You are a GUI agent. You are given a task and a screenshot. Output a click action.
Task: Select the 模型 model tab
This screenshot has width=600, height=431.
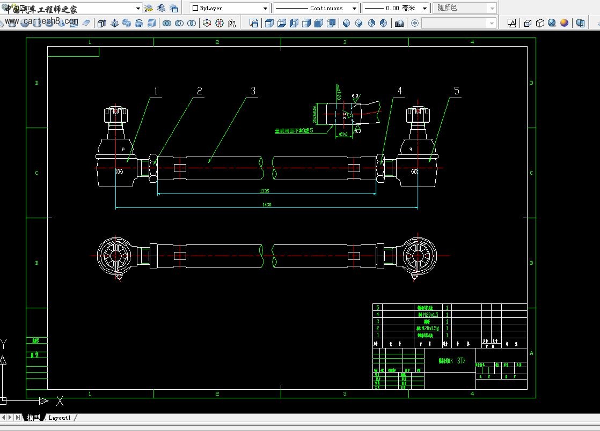click(33, 418)
